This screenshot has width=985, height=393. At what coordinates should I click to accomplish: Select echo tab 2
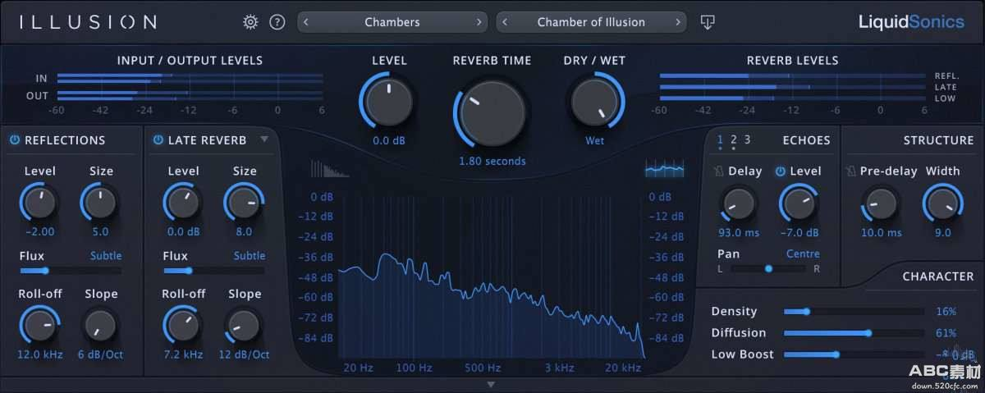734,140
